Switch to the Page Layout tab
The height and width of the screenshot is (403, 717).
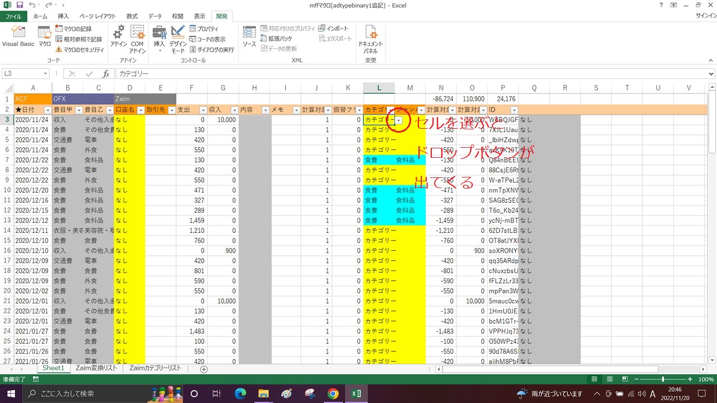point(98,17)
